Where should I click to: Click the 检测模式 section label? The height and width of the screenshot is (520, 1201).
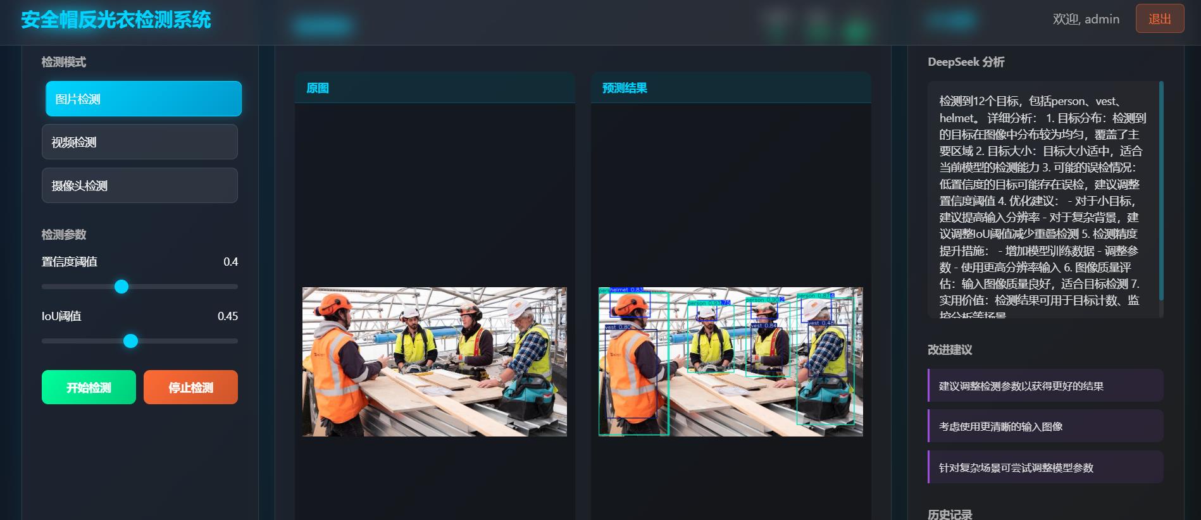point(64,62)
